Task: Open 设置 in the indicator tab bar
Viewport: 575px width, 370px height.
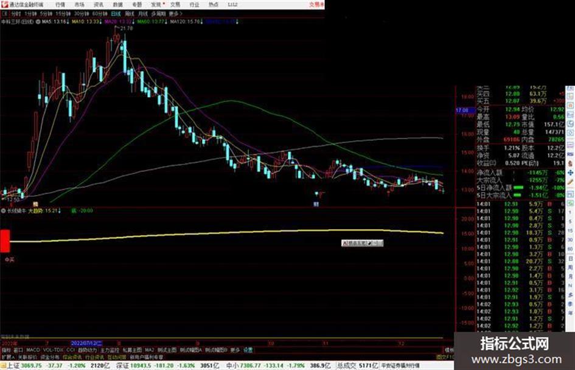Action: tap(248, 350)
